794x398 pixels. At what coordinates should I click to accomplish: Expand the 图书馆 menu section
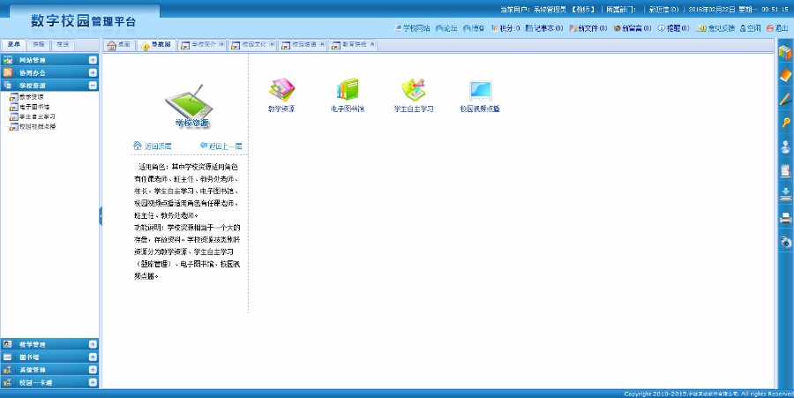(x=93, y=357)
